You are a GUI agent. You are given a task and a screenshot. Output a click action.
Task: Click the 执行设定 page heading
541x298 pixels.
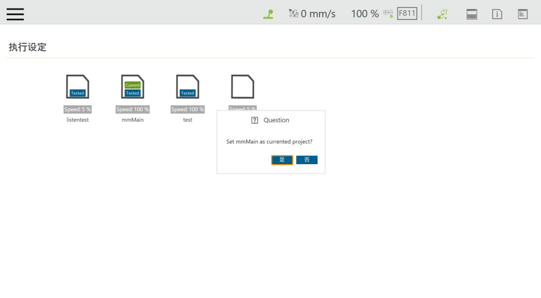pyautogui.click(x=27, y=47)
